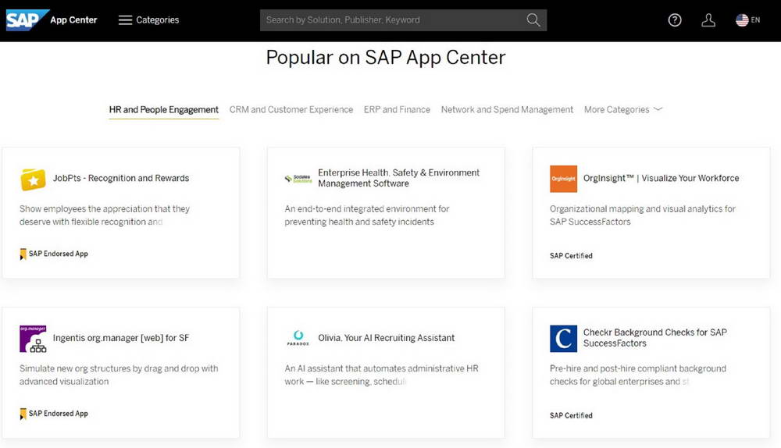Open the help question mark icon
This screenshot has width=781, height=448.
pyautogui.click(x=675, y=20)
